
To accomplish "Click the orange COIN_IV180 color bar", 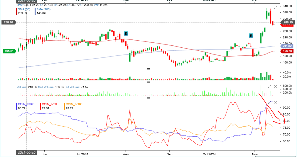I will (65, 106).
